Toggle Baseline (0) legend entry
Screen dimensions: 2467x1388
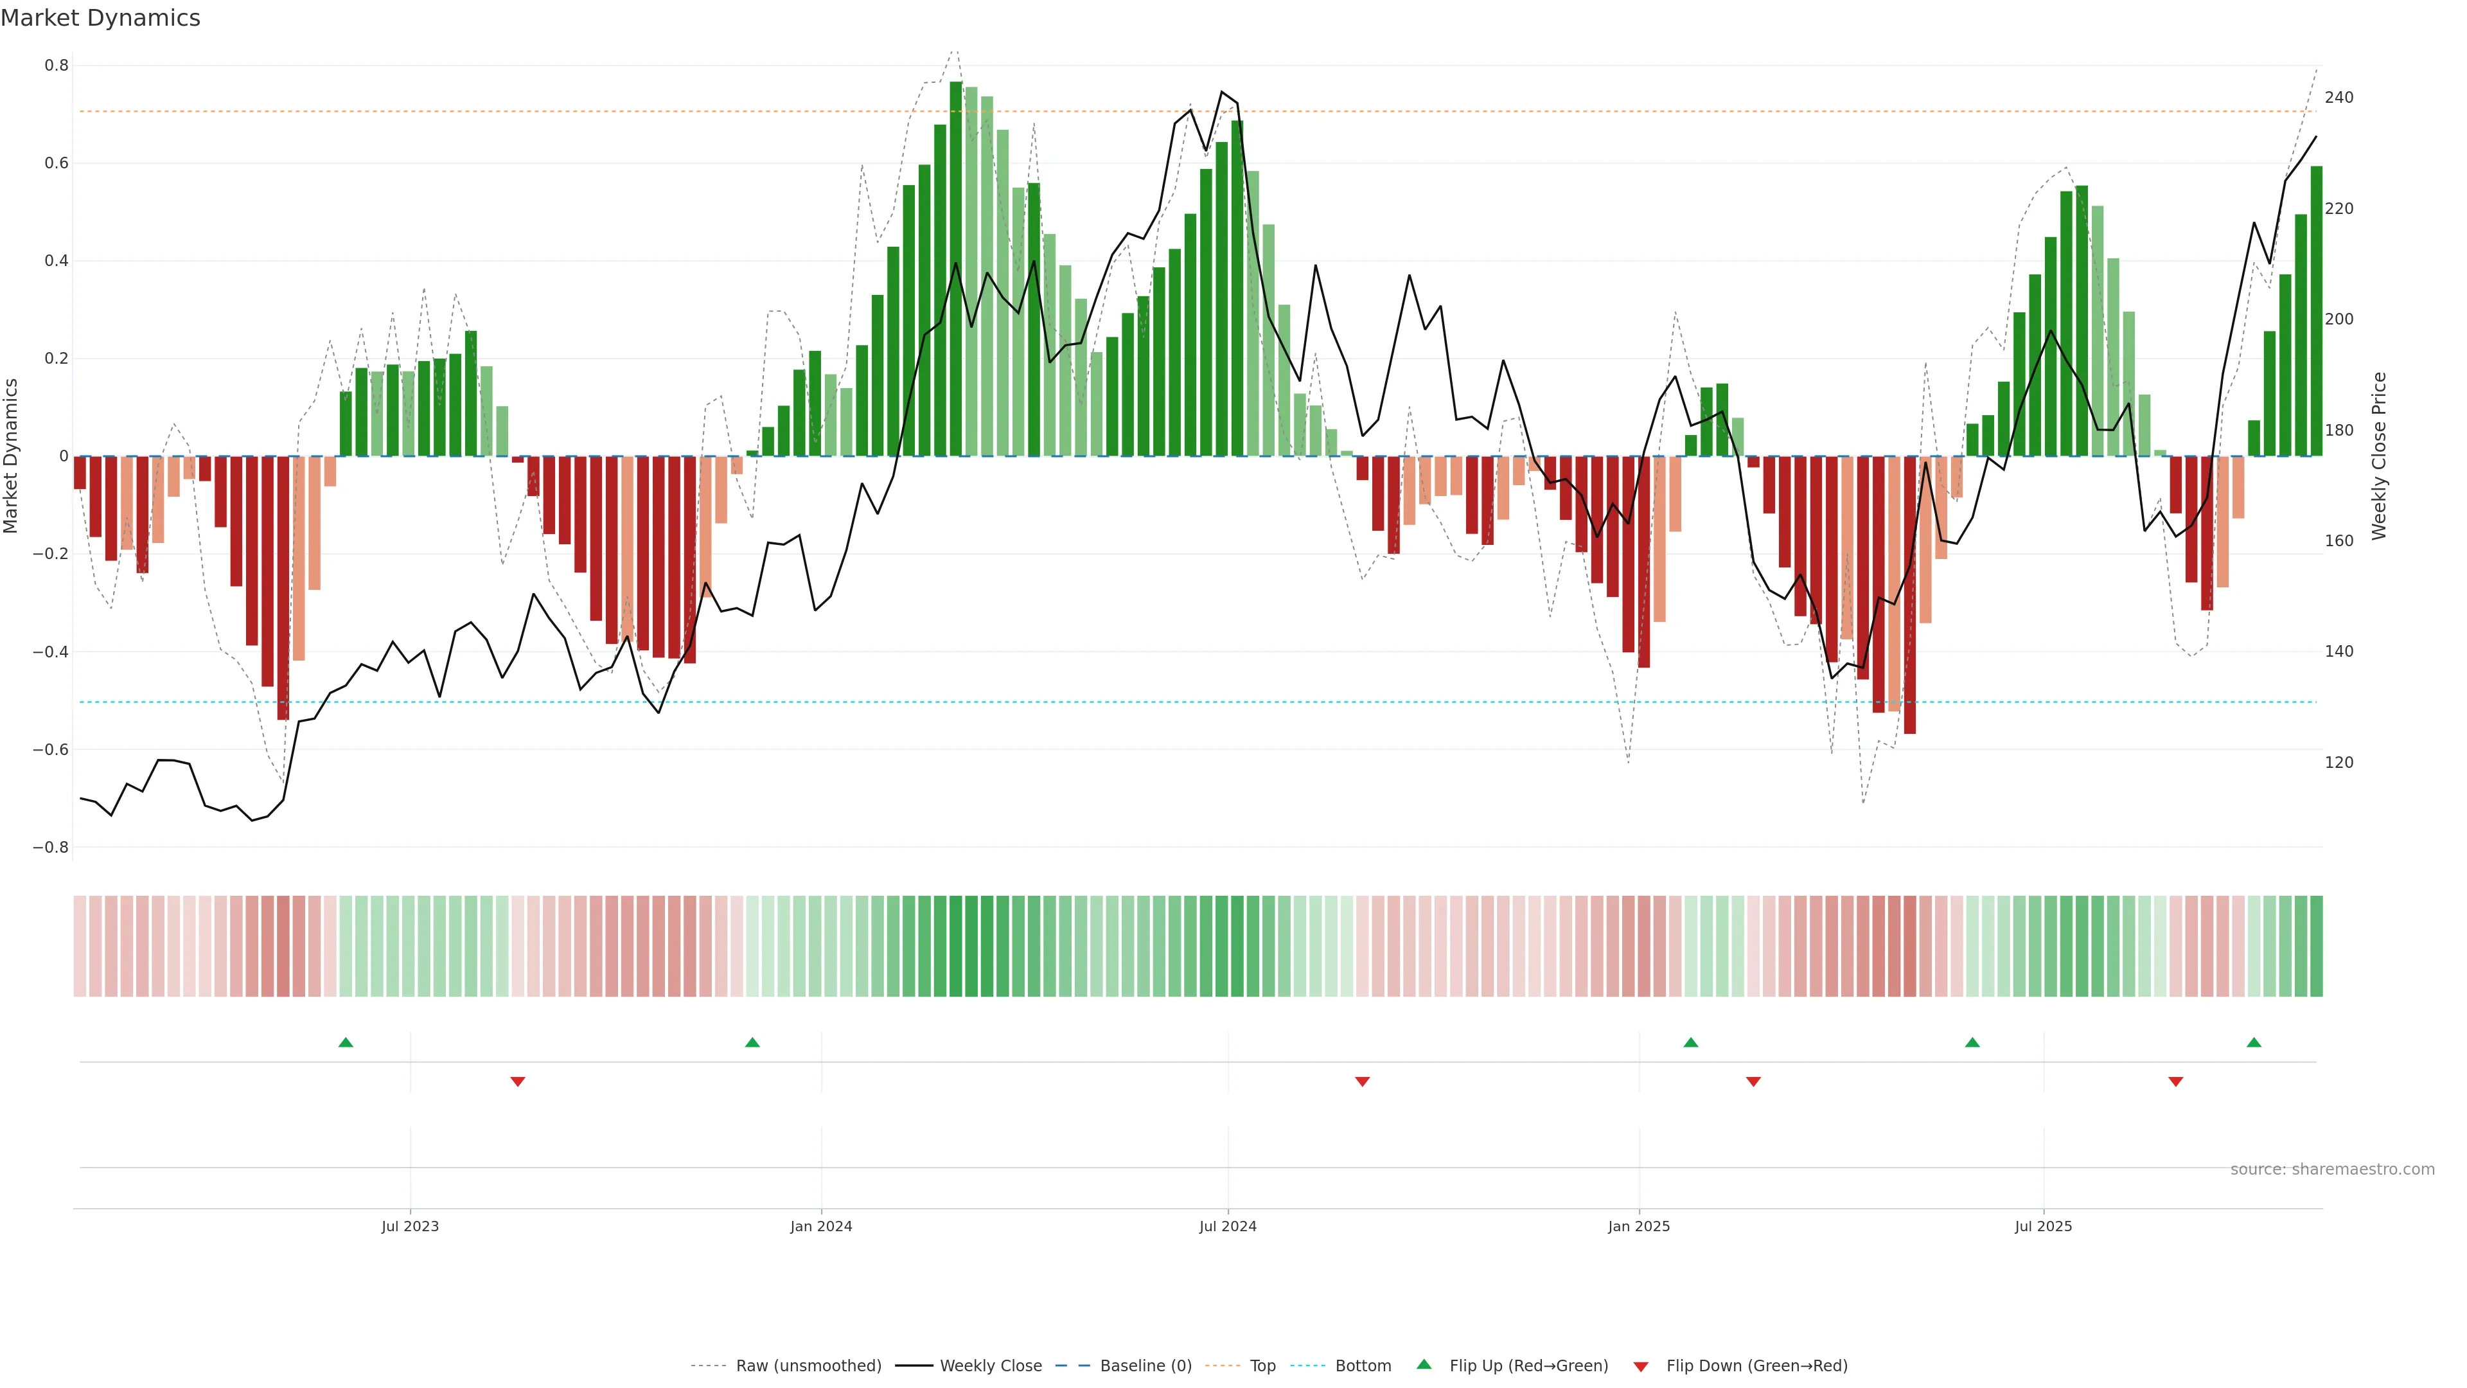click(1145, 1366)
